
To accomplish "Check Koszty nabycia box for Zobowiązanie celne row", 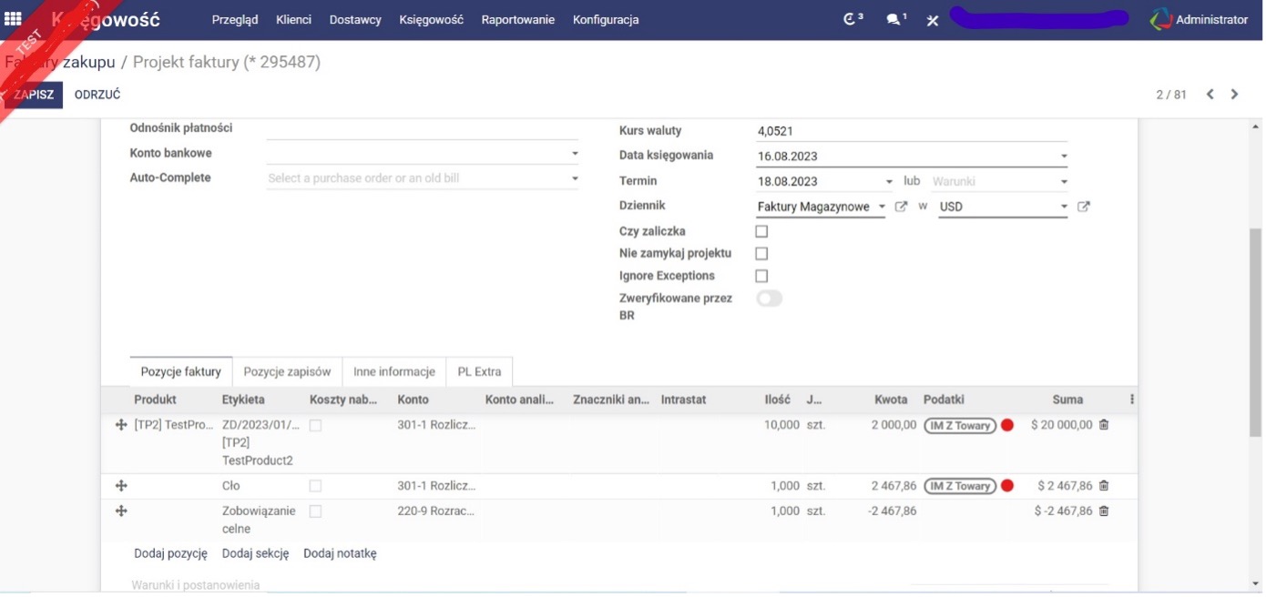I will point(315,511).
